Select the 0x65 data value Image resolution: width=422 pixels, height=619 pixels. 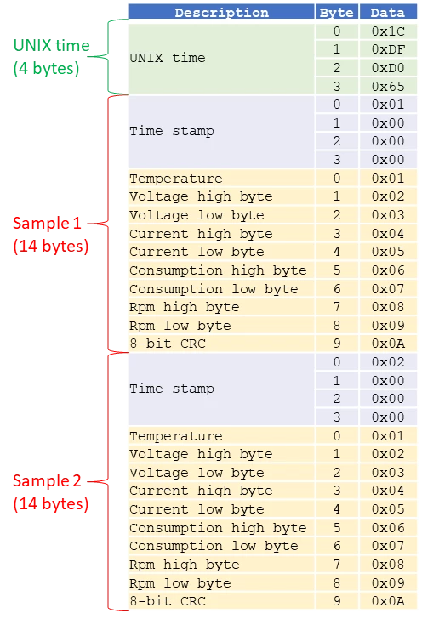(388, 86)
